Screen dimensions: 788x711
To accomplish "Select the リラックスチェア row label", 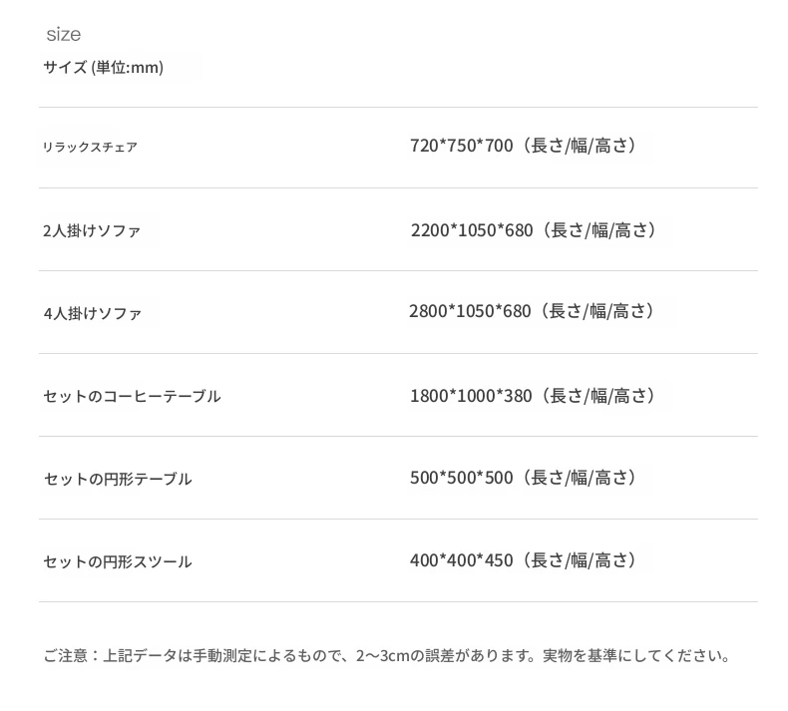I will [x=90, y=148].
